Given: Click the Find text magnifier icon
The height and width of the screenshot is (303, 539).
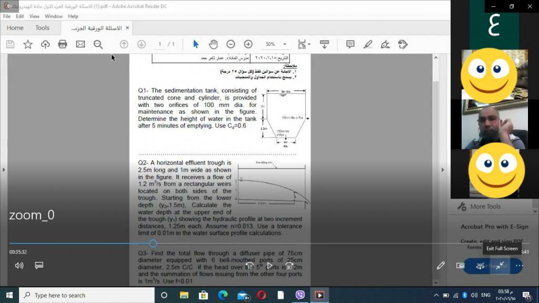Looking at the screenshot, I should 98,44.
